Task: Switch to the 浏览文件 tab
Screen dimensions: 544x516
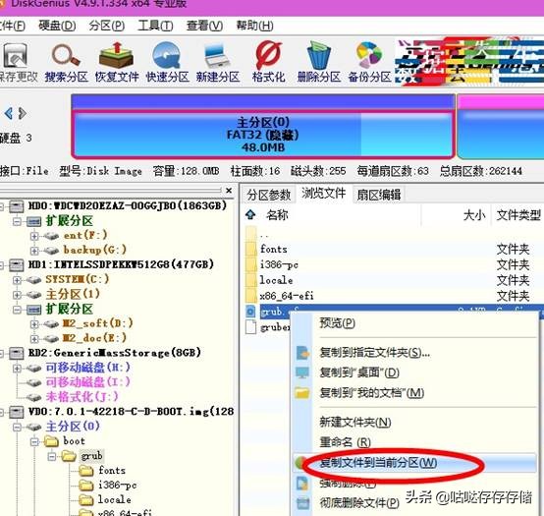Action: coord(323,193)
